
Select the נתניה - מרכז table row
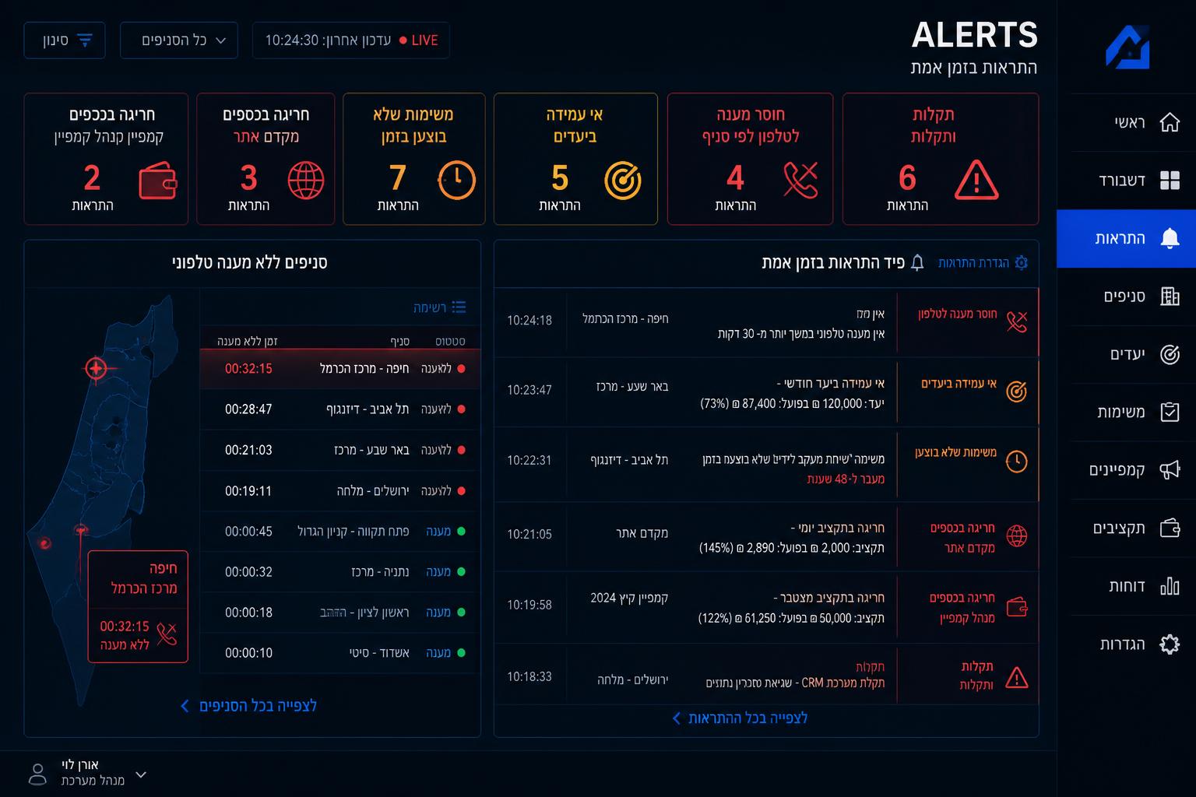tap(340, 572)
